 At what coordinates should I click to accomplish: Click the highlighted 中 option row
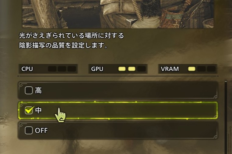coord(118,110)
